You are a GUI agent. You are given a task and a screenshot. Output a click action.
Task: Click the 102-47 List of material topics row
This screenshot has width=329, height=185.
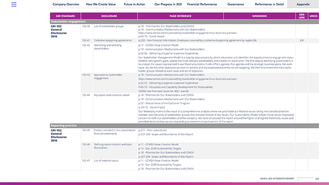tap(106, 160)
